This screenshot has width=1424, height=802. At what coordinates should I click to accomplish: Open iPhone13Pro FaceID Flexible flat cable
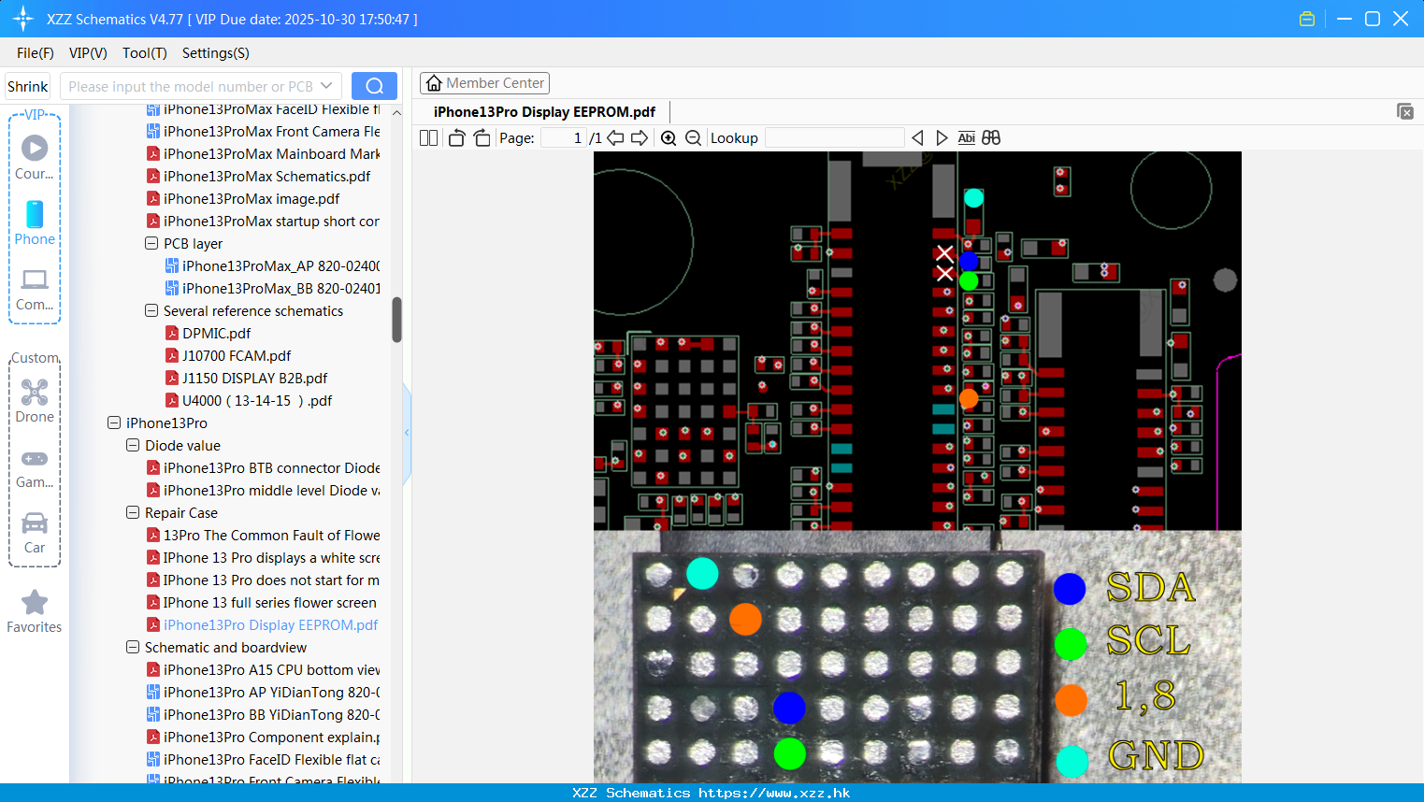tap(271, 759)
